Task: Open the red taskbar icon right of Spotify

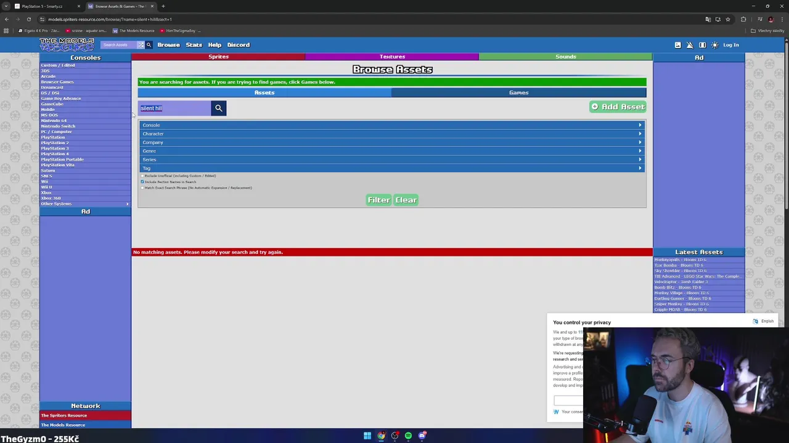Action: point(422,436)
